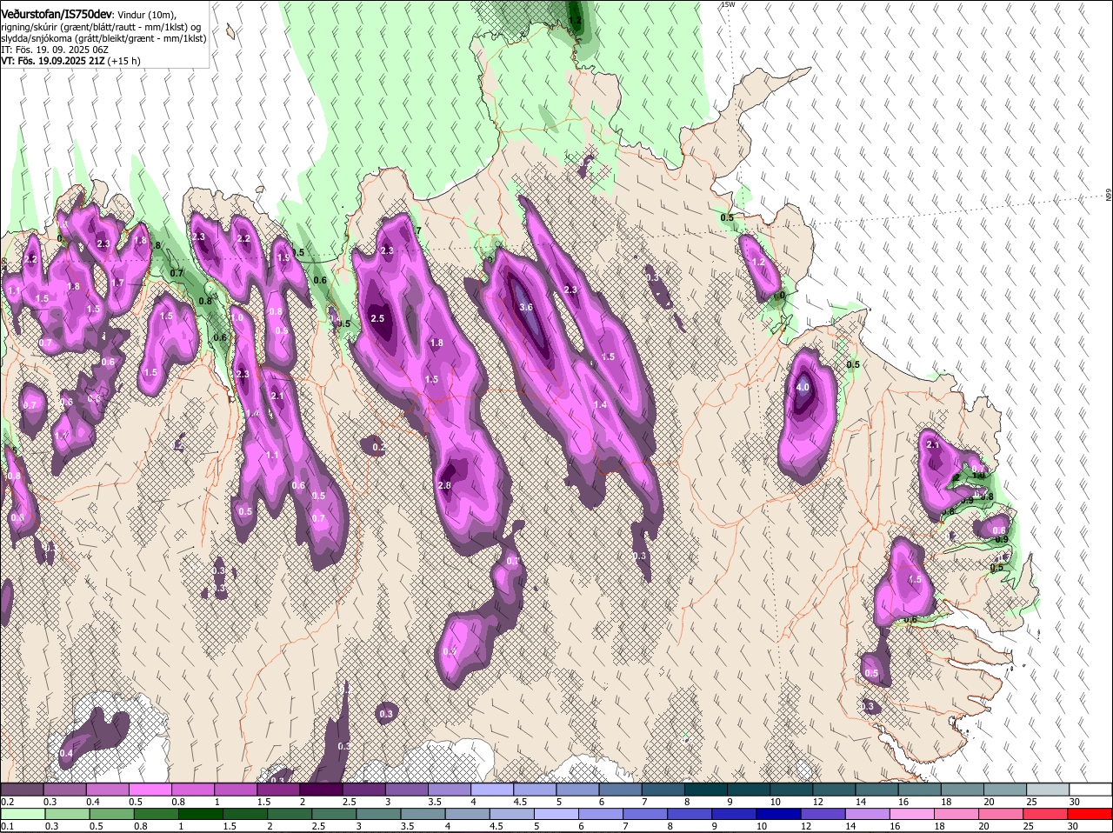Click the lower legend swatch between 12 and 14

tap(824, 814)
